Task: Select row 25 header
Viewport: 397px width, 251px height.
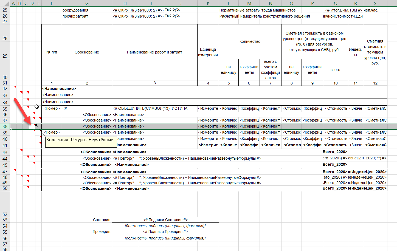Action: coord(5,10)
